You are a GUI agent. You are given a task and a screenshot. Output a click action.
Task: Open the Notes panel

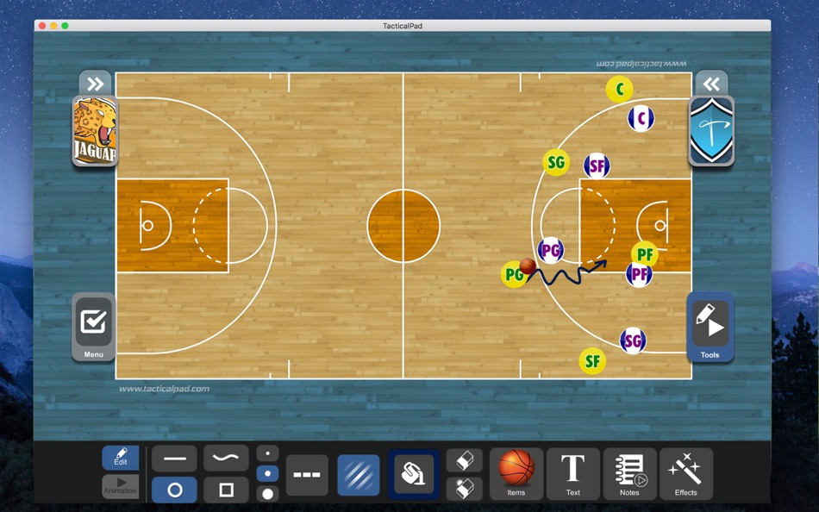tap(630, 473)
